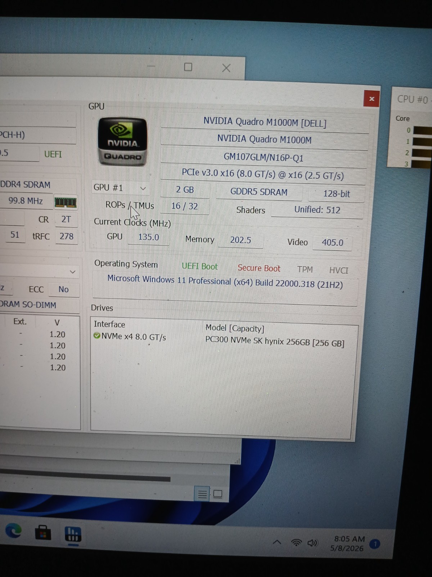Click the green NVMe drive status icon
Screen dimensions: 432x577
click(96, 335)
